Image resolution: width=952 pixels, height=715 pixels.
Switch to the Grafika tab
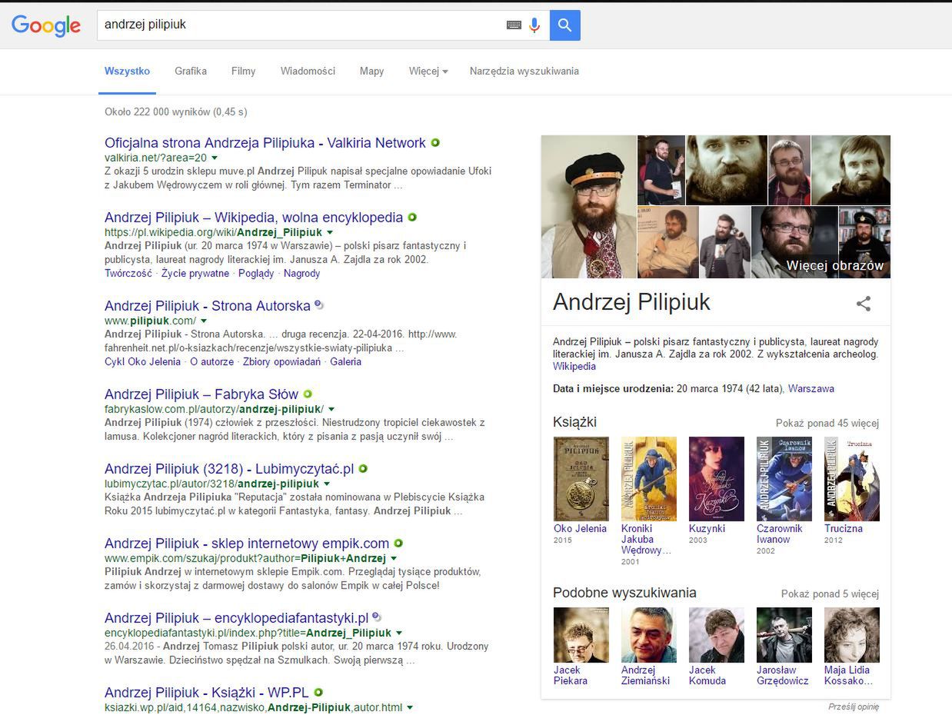click(191, 71)
